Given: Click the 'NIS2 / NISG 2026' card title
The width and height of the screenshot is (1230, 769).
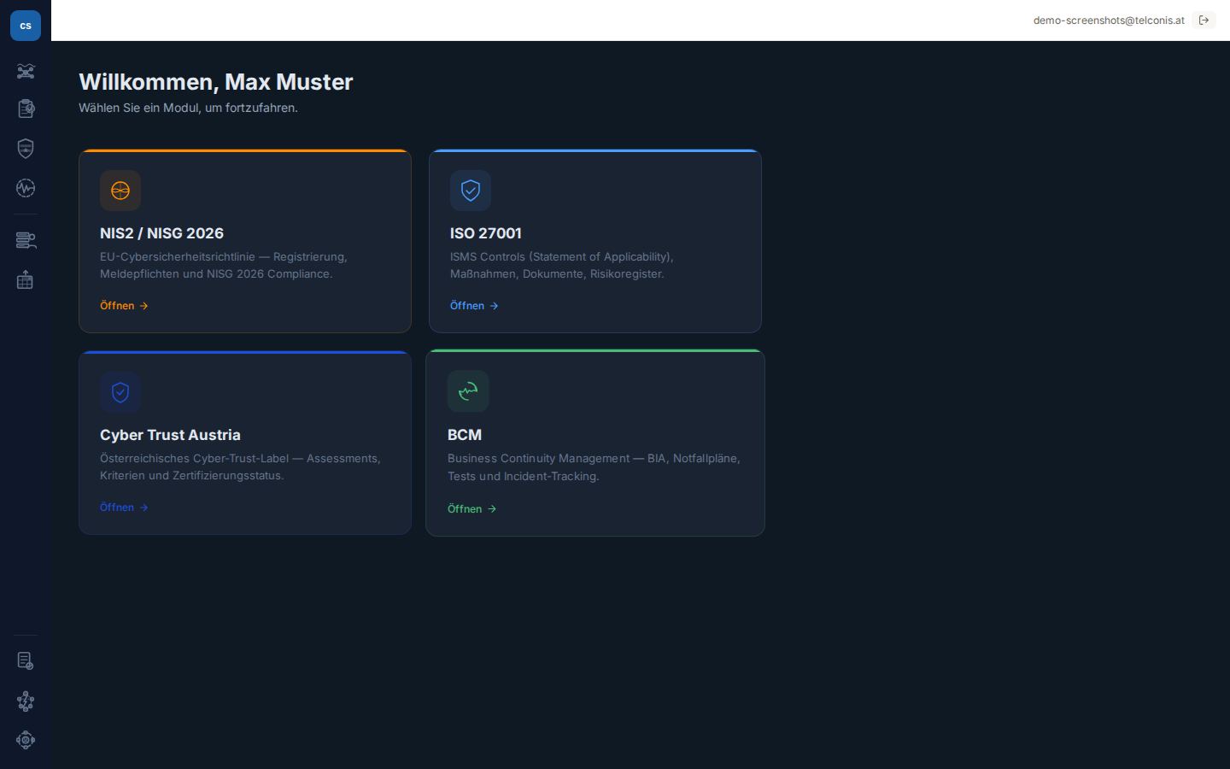Looking at the screenshot, I should [161, 233].
